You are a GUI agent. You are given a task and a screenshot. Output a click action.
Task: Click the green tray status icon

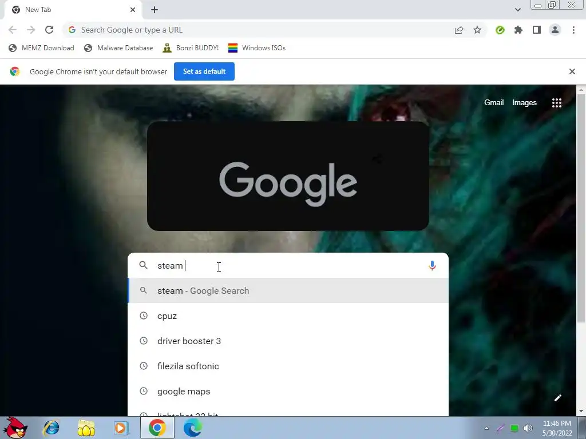(x=514, y=428)
